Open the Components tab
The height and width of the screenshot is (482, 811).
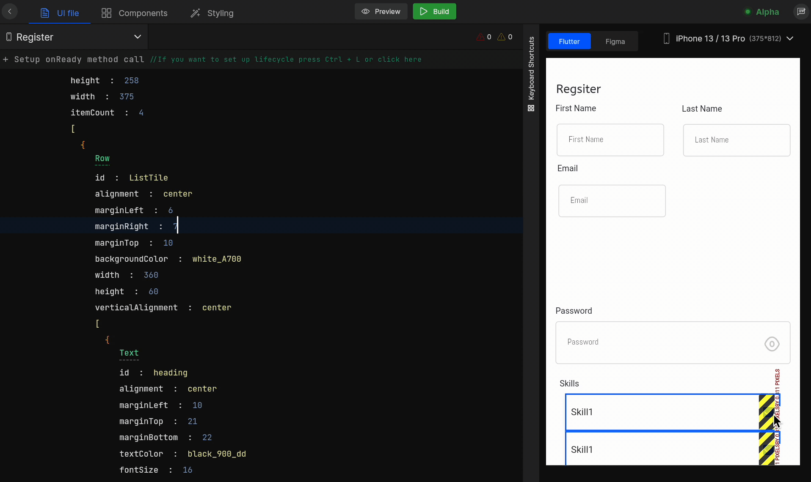[x=135, y=13]
